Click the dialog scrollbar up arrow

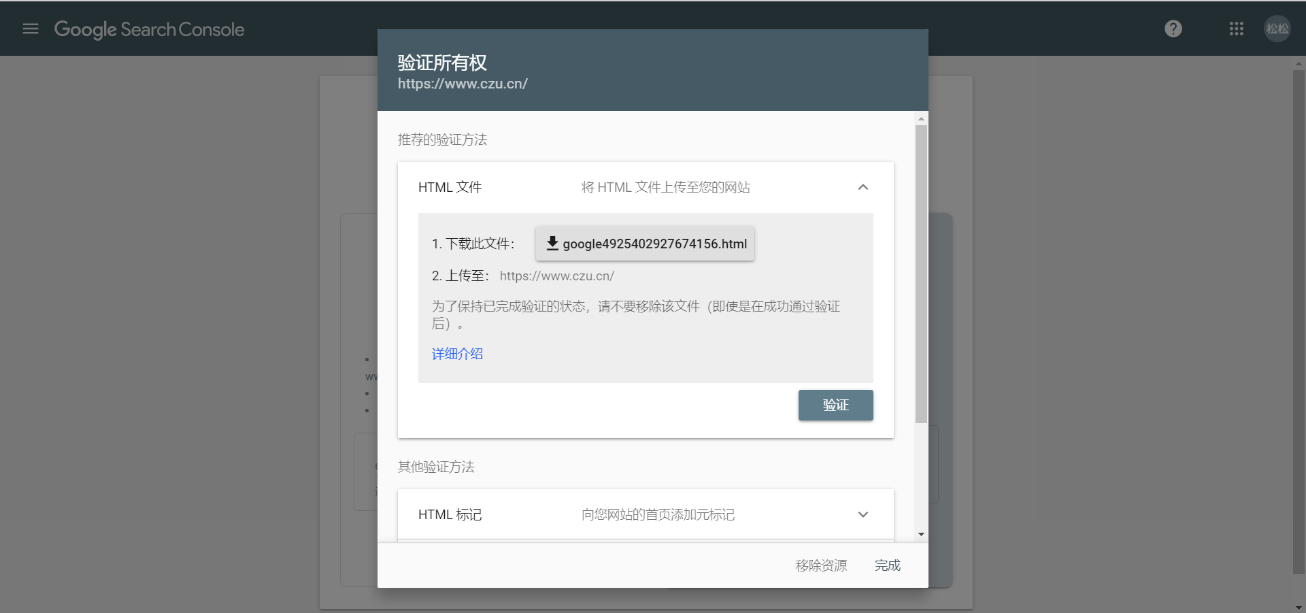(x=921, y=118)
